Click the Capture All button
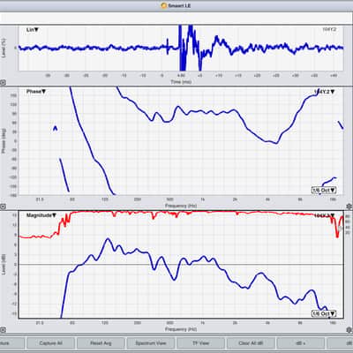Image resolution: width=353 pixels, height=353 pixels. click(x=50, y=343)
